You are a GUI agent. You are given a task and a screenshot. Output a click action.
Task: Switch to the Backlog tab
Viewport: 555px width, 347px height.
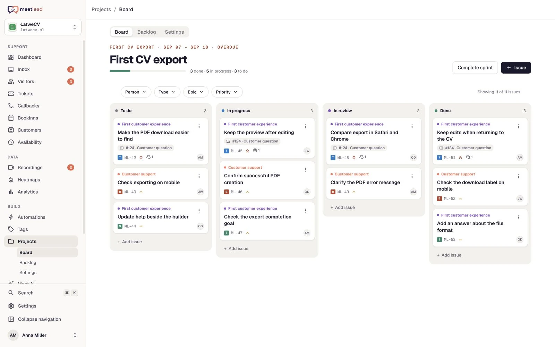[x=147, y=32]
